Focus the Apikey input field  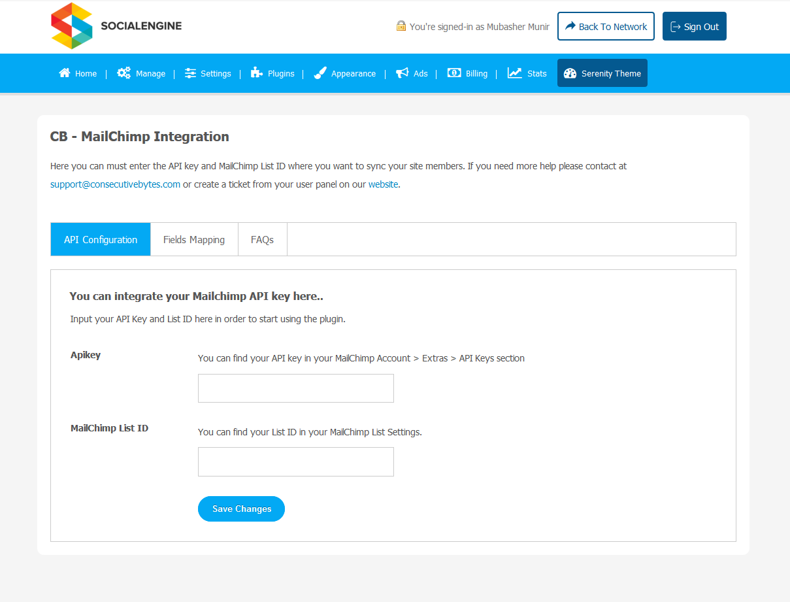[x=296, y=388]
